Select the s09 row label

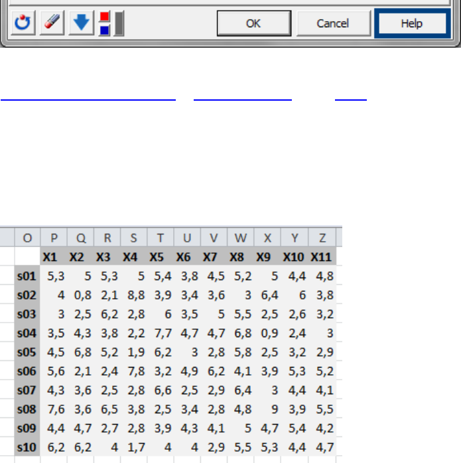27,428
